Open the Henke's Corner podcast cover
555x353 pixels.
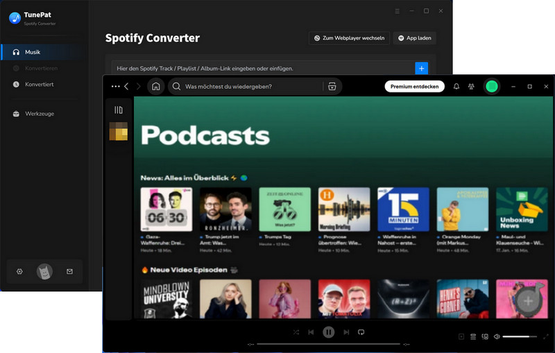click(x=463, y=299)
